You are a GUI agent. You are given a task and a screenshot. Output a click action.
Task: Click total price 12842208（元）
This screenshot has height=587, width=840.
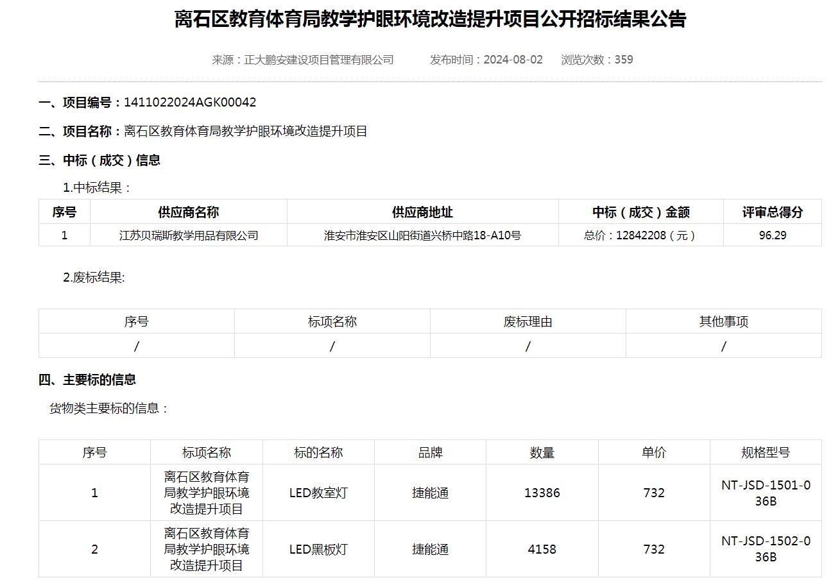656,235
